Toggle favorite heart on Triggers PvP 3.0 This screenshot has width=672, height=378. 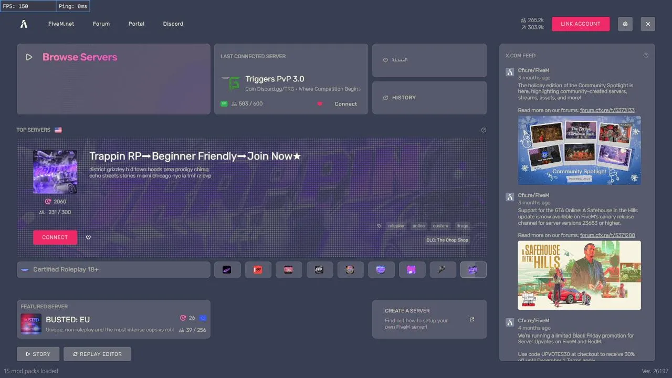point(320,104)
